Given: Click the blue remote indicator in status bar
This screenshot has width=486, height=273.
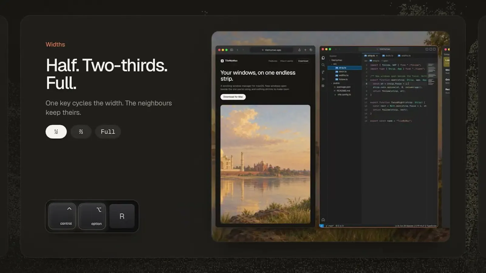Looking at the screenshot, I should click(322, 226).
